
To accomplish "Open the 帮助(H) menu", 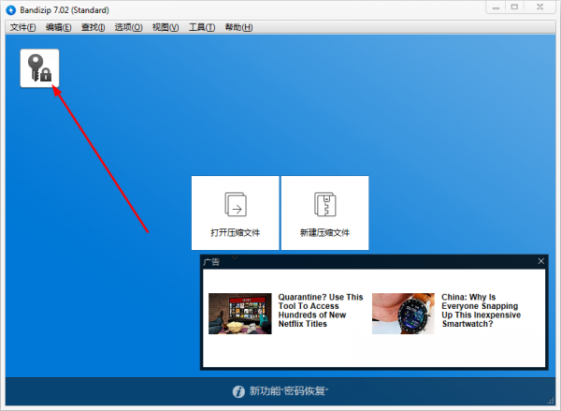I will (238, 27).
